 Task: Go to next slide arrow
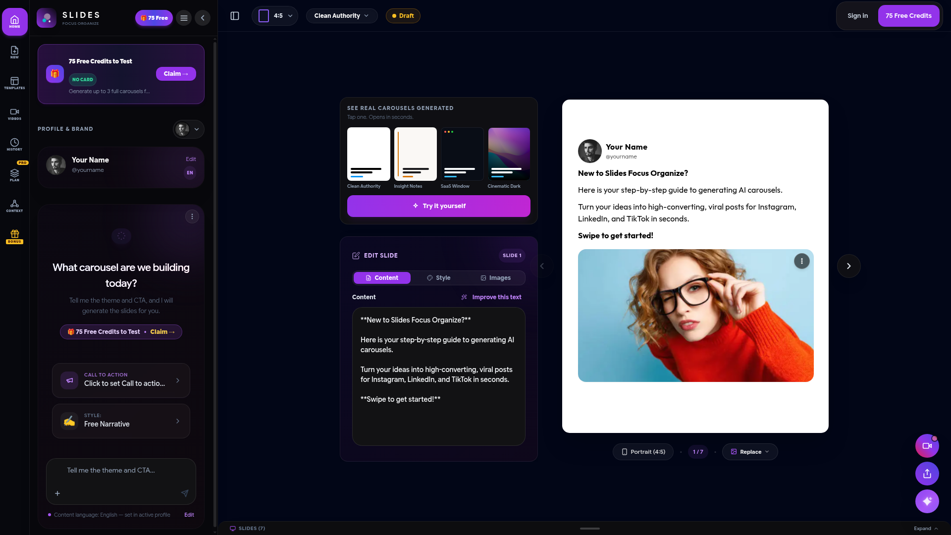[848, 266]
